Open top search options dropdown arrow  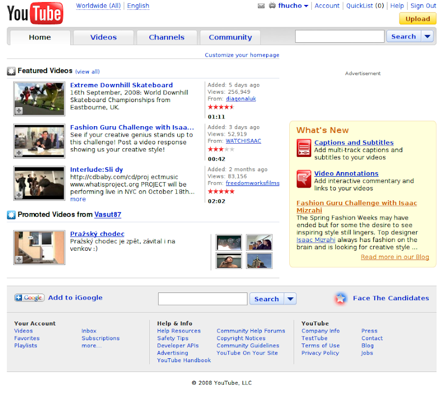pos(427,36)
